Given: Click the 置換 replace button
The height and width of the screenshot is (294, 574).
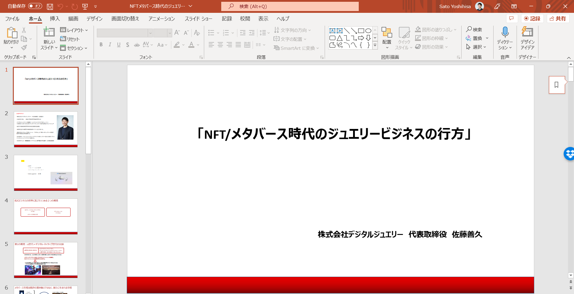Looking at the screenshot, I should coord(474,38).
